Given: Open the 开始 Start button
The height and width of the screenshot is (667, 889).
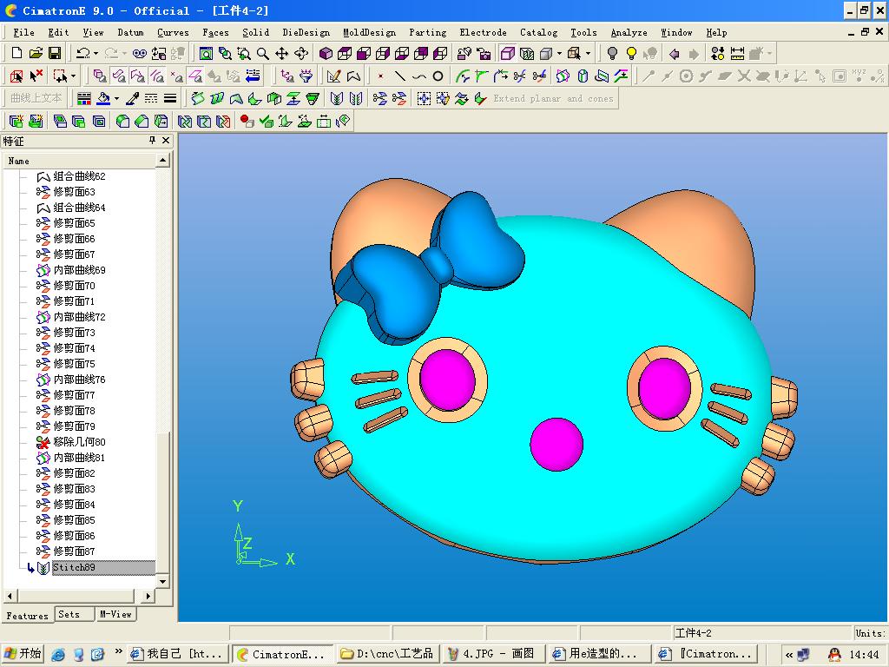Looking at the screenshot, I should pos(23,653).
